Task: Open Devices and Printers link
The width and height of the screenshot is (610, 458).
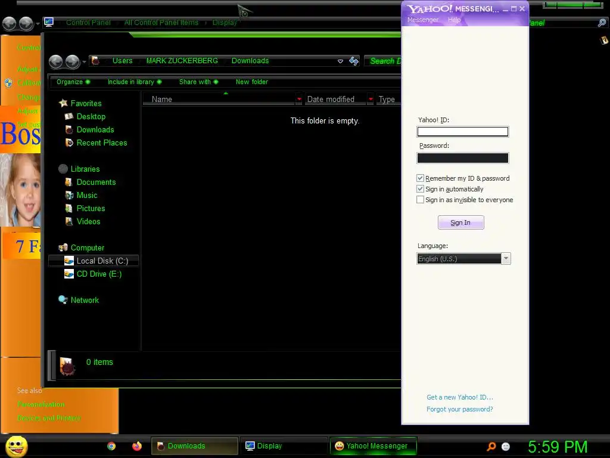Action: [49, 418]
